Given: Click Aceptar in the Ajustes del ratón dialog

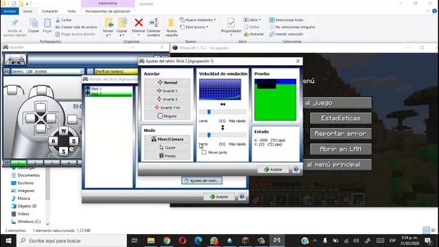Looking at the screenshot, I should pyautogui.click(x=274, y=169).
